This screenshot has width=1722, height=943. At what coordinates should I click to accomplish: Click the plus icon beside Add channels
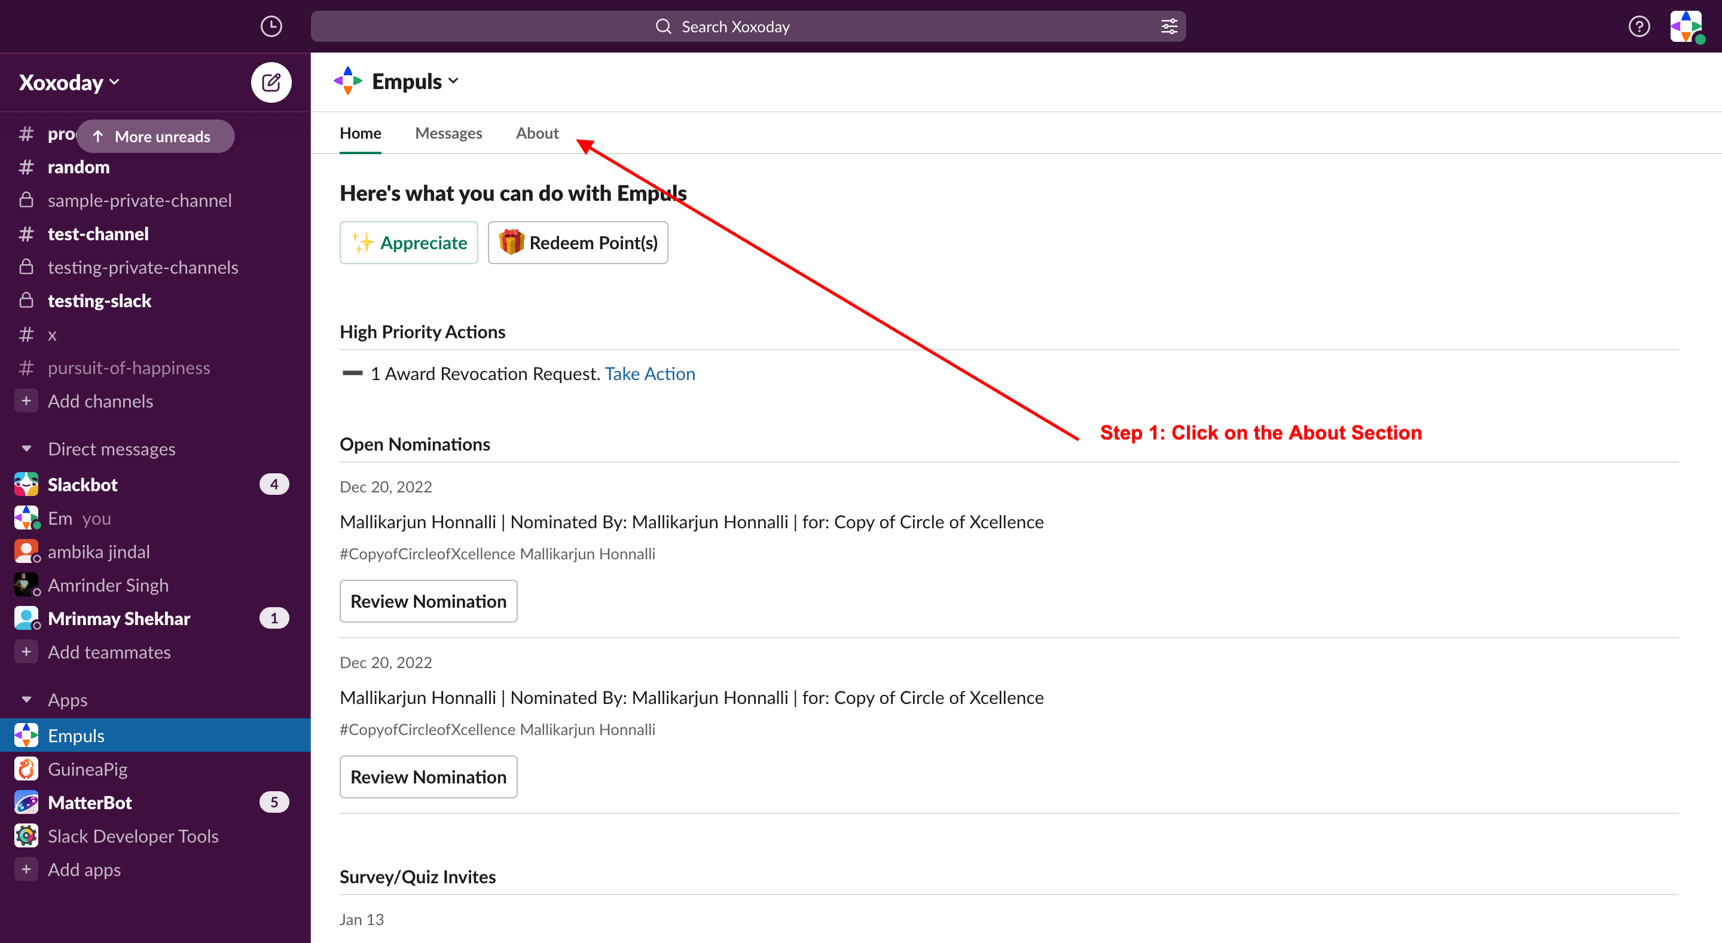[26, 401]
